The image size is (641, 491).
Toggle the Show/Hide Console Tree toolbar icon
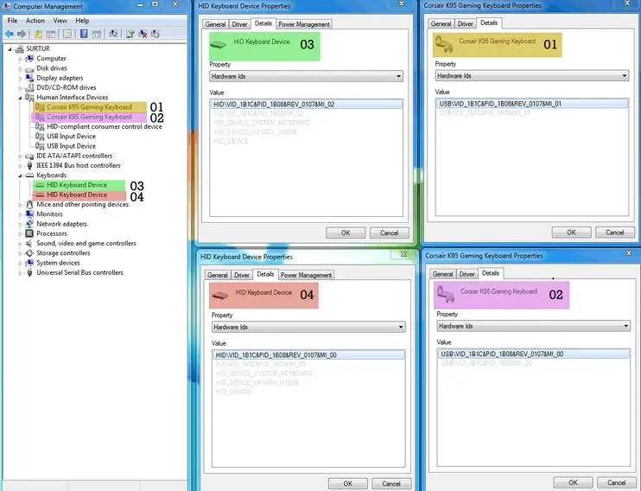click(51, 34)
